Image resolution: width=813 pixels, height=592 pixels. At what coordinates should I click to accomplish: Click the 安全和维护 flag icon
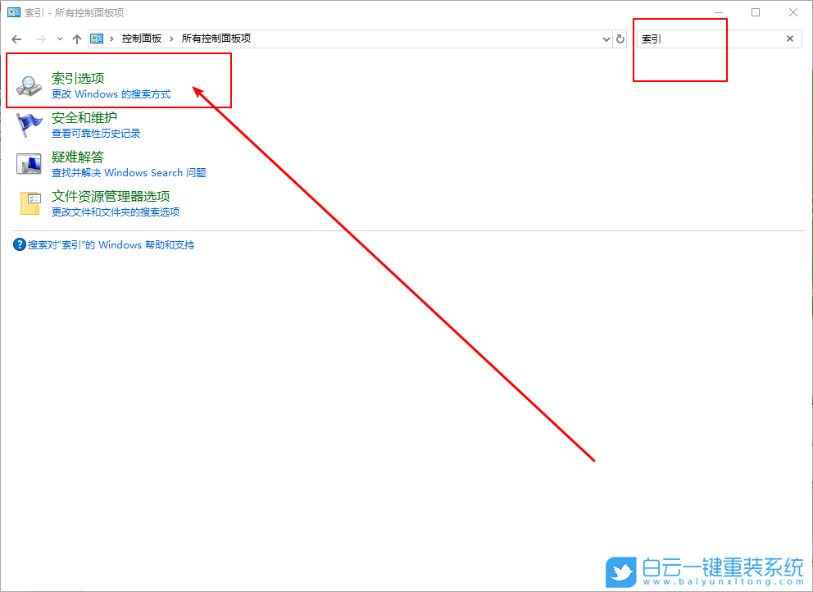pos(27,123)
